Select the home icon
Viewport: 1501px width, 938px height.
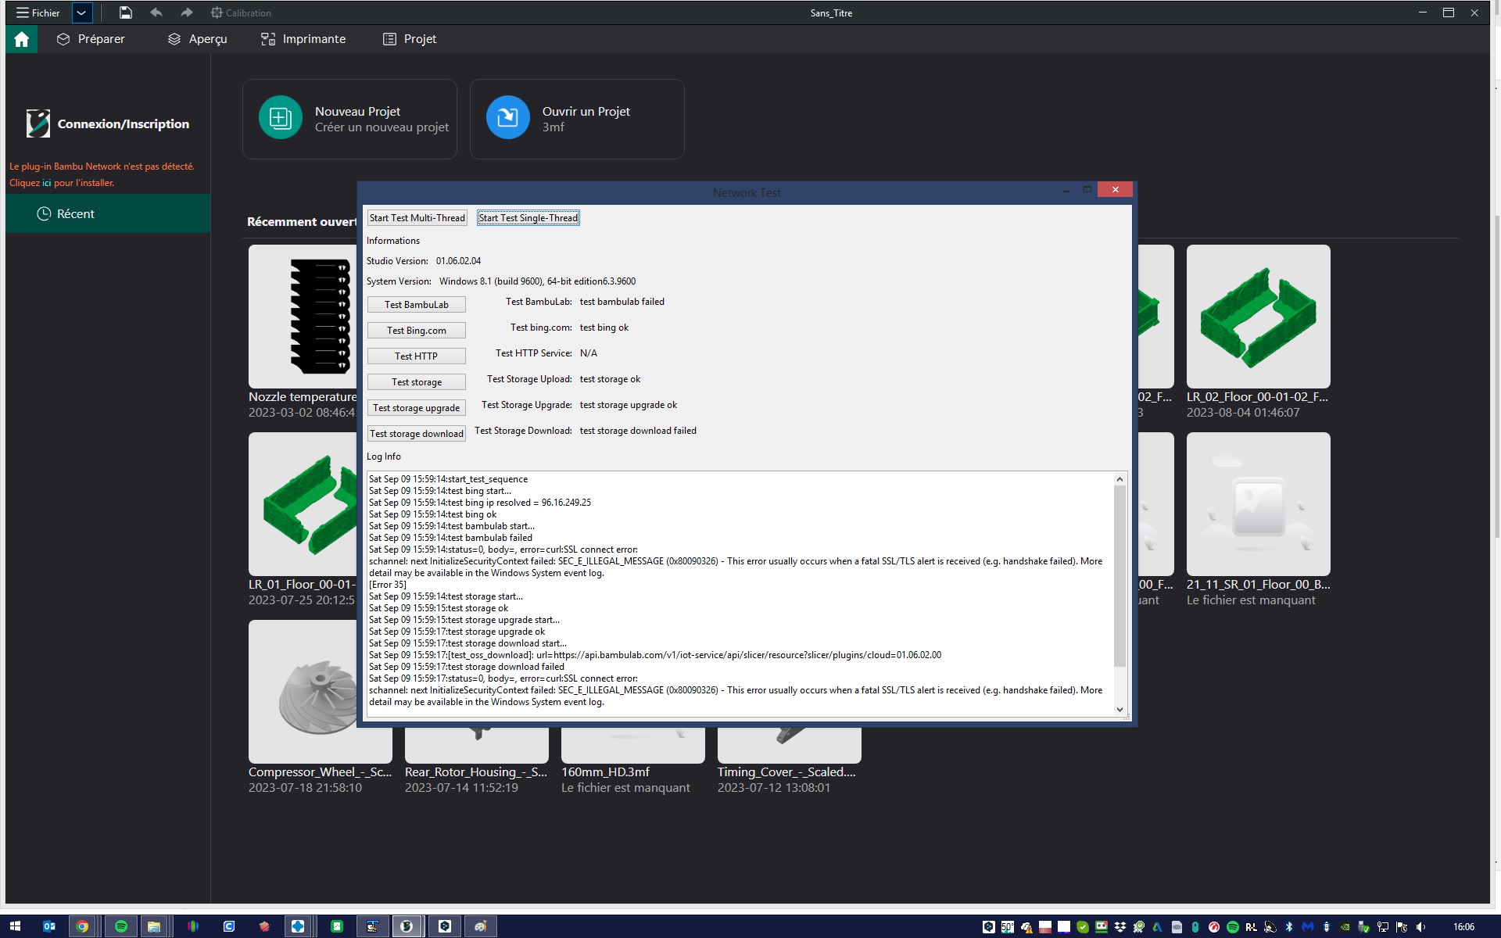click(x=20, y=38)
